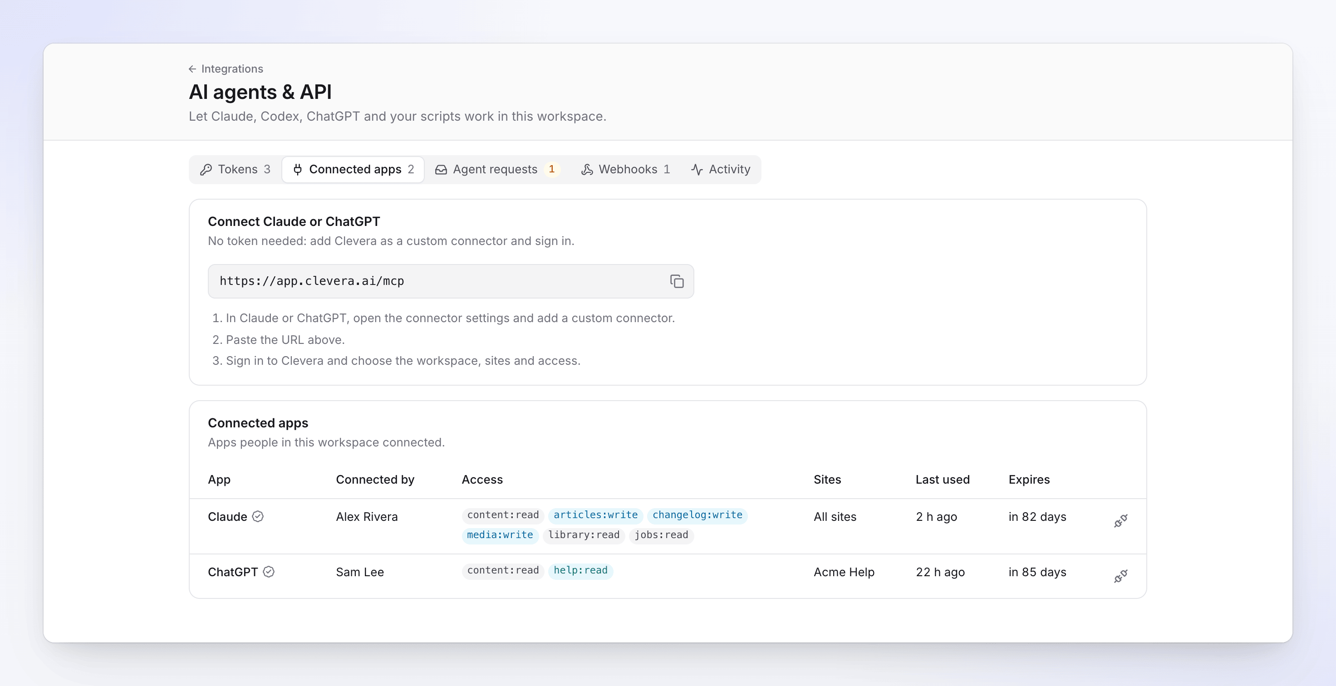Screen dimensions: 1336x686
Task: Click the Connected by column header
Action: click(375, 480)
